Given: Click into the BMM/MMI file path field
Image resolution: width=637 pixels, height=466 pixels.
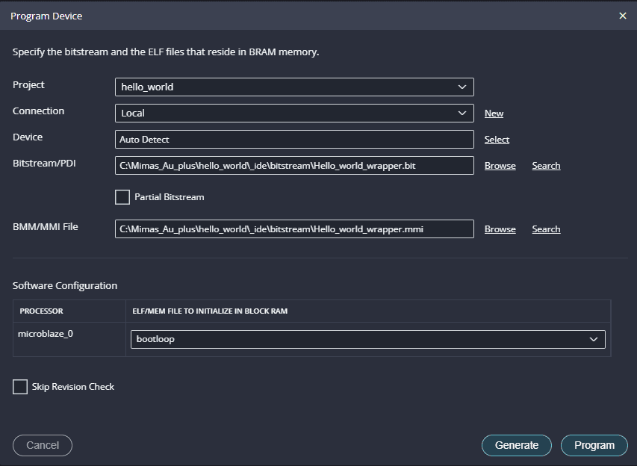Looking at the screenshot, I should tap(294, 229).
